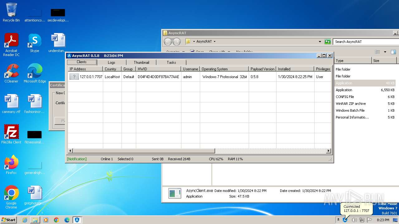The width and height of the screenshot is (399, 224).
Task: Open cameany.rtf document on desktop
Action: tap(11, 104)
